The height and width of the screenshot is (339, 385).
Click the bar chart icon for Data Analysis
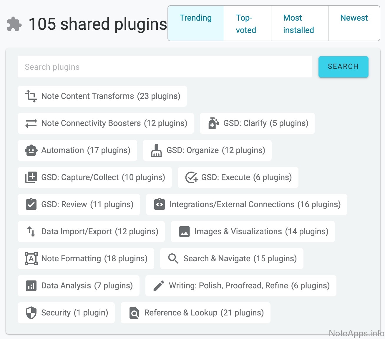[31, 286]
